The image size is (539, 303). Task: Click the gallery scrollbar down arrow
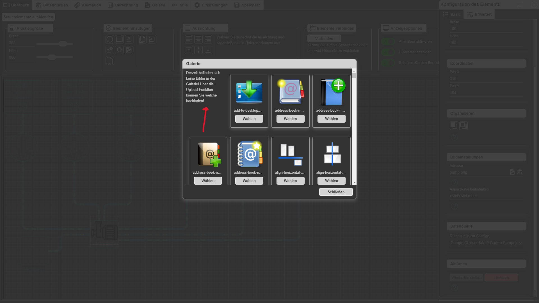click(354, 182)
